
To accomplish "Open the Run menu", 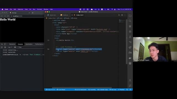I will tap(34, 9).
